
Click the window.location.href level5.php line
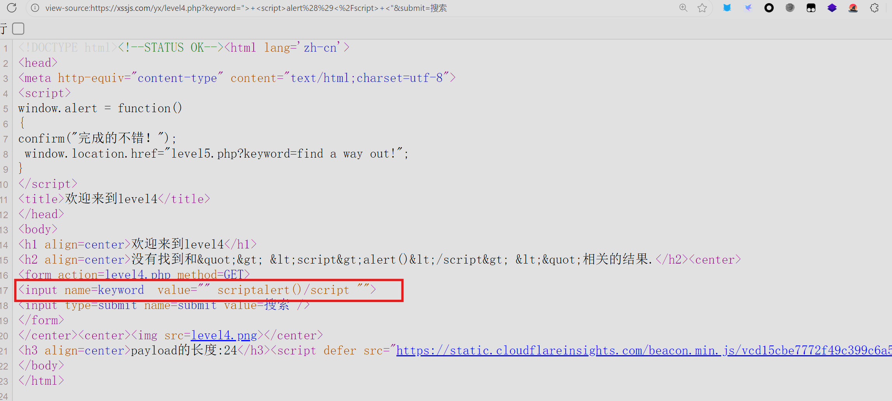point(216,154)
